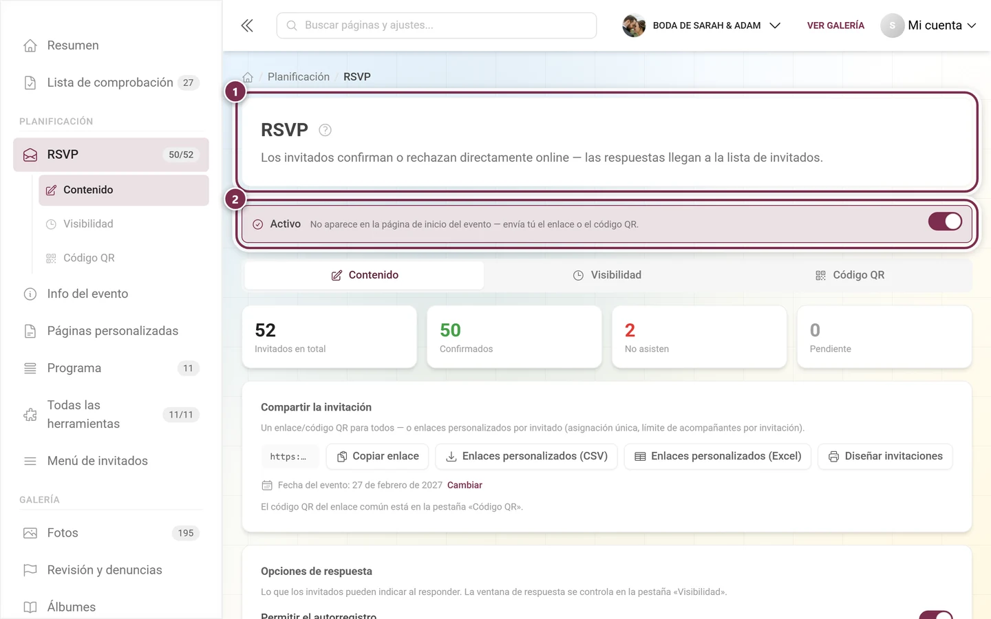
Task: Toggle the Activo RSVP switch off
Action: 945,221
